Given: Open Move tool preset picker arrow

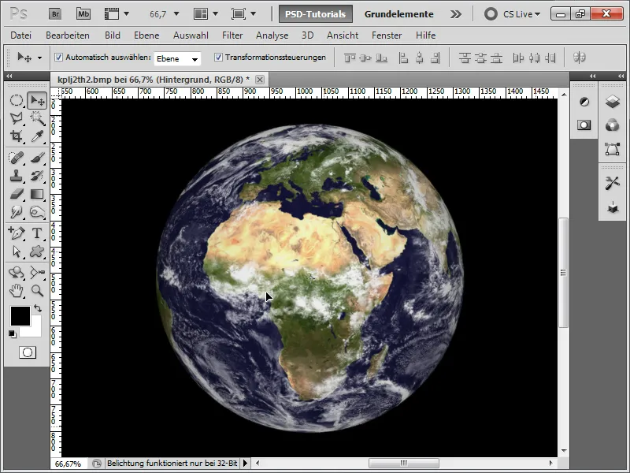Looking at the screenshot, I should click(39, 58).
